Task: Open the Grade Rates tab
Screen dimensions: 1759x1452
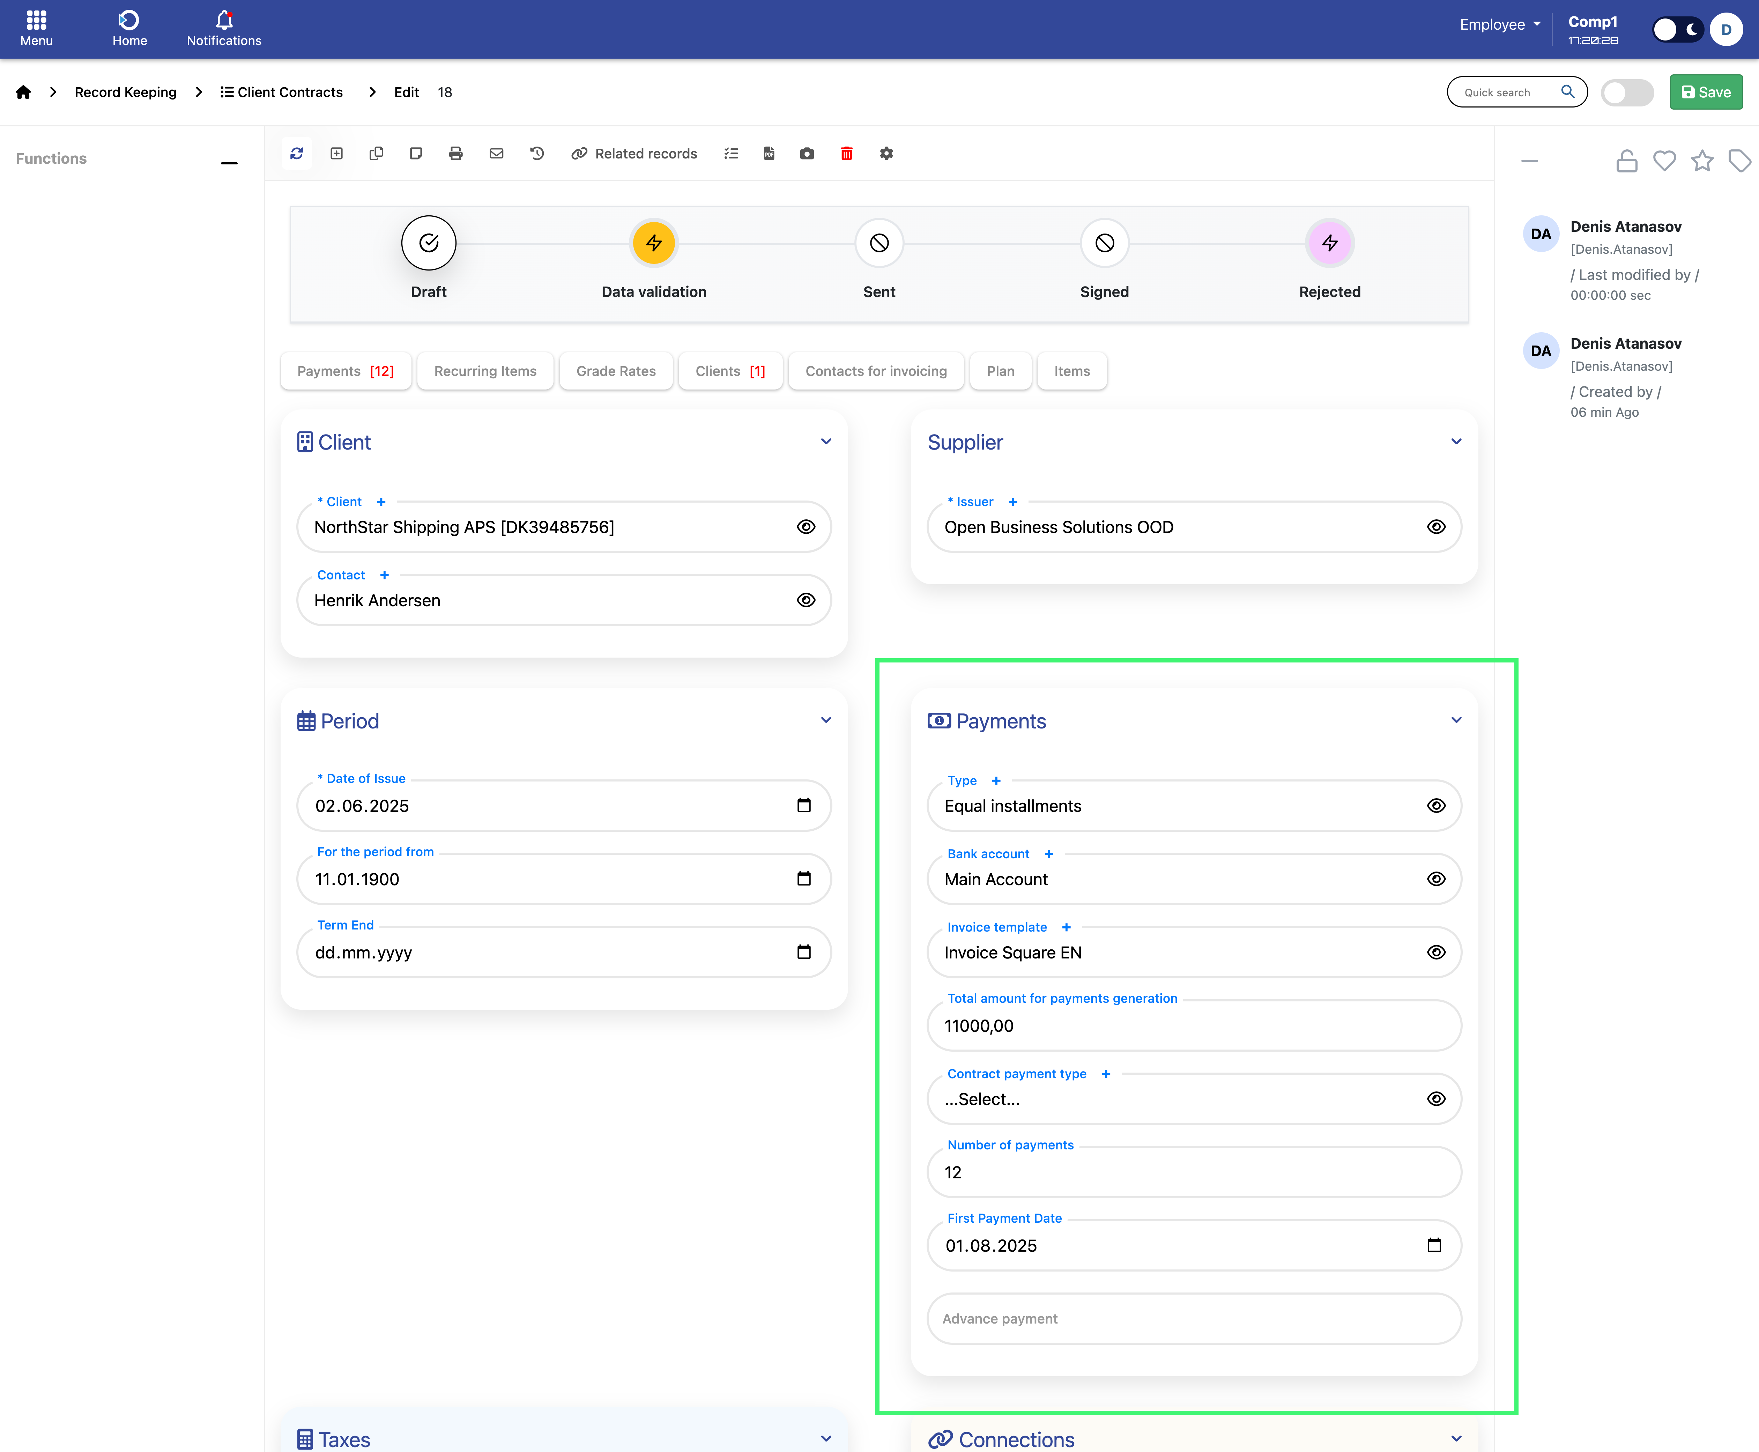Action: click(x=616, y=371)
